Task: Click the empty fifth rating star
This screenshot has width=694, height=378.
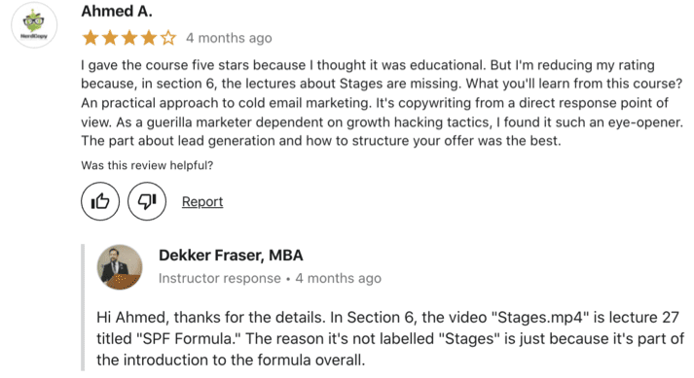Action: coord(168,38)
